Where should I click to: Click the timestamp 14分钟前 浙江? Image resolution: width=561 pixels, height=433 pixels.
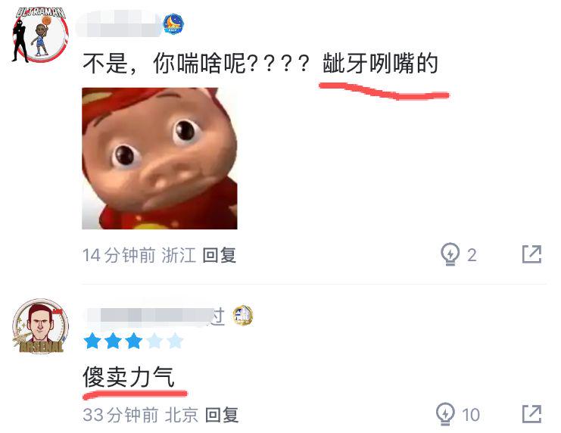[139, 255]
